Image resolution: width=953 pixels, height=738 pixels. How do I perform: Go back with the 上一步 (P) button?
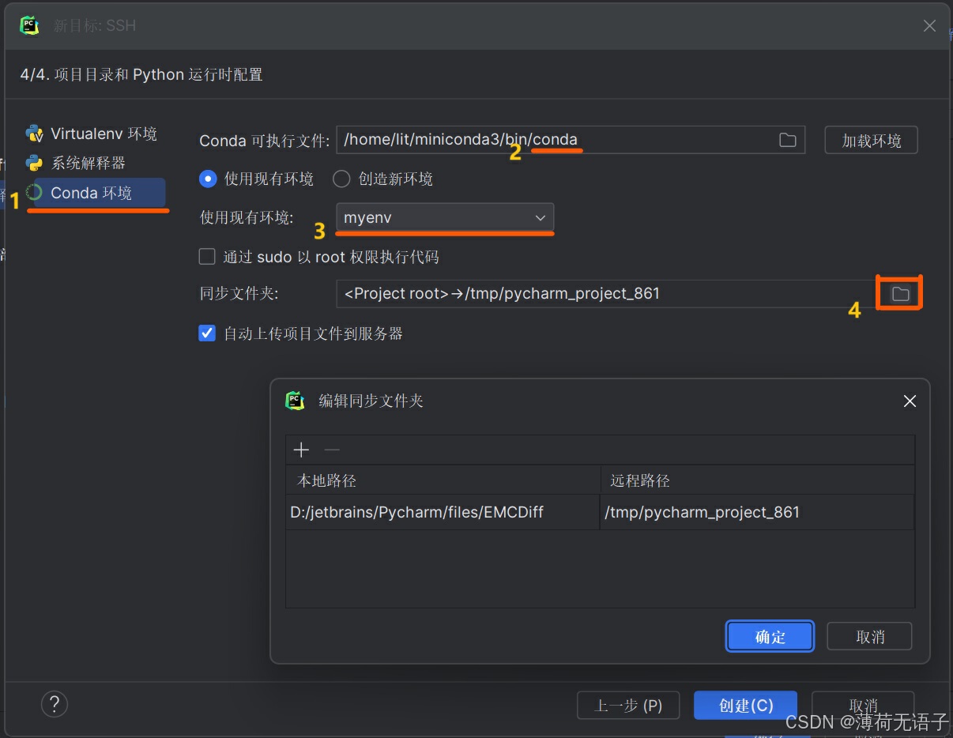pyautogui.click(x=628, y=706)
